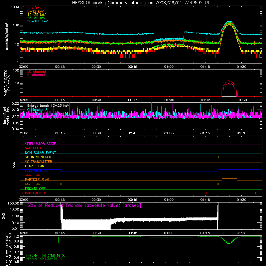Click the blue ECLIPSE FLAG label
This screenshot has height=266, width=266.
tap(36, 171)
